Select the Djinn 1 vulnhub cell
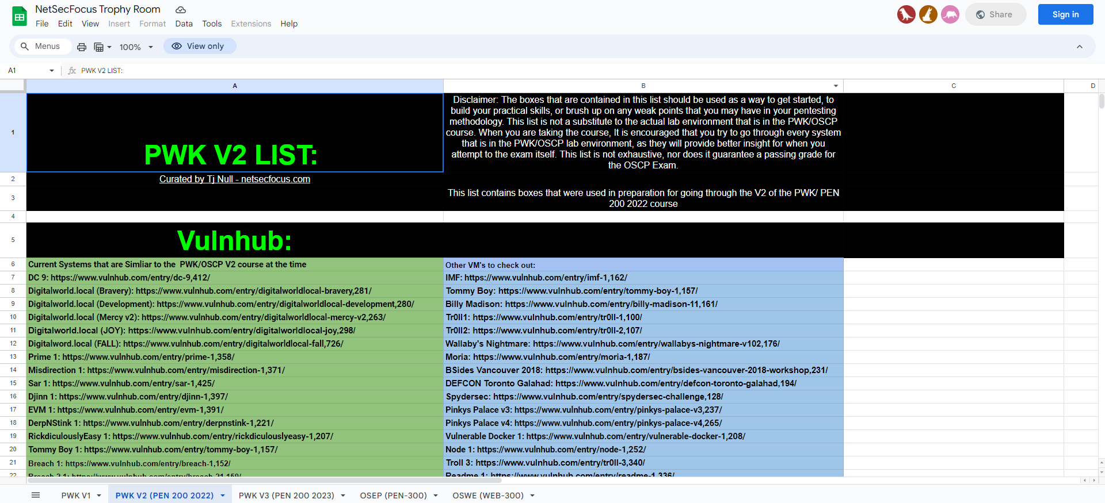 point(235,397)
